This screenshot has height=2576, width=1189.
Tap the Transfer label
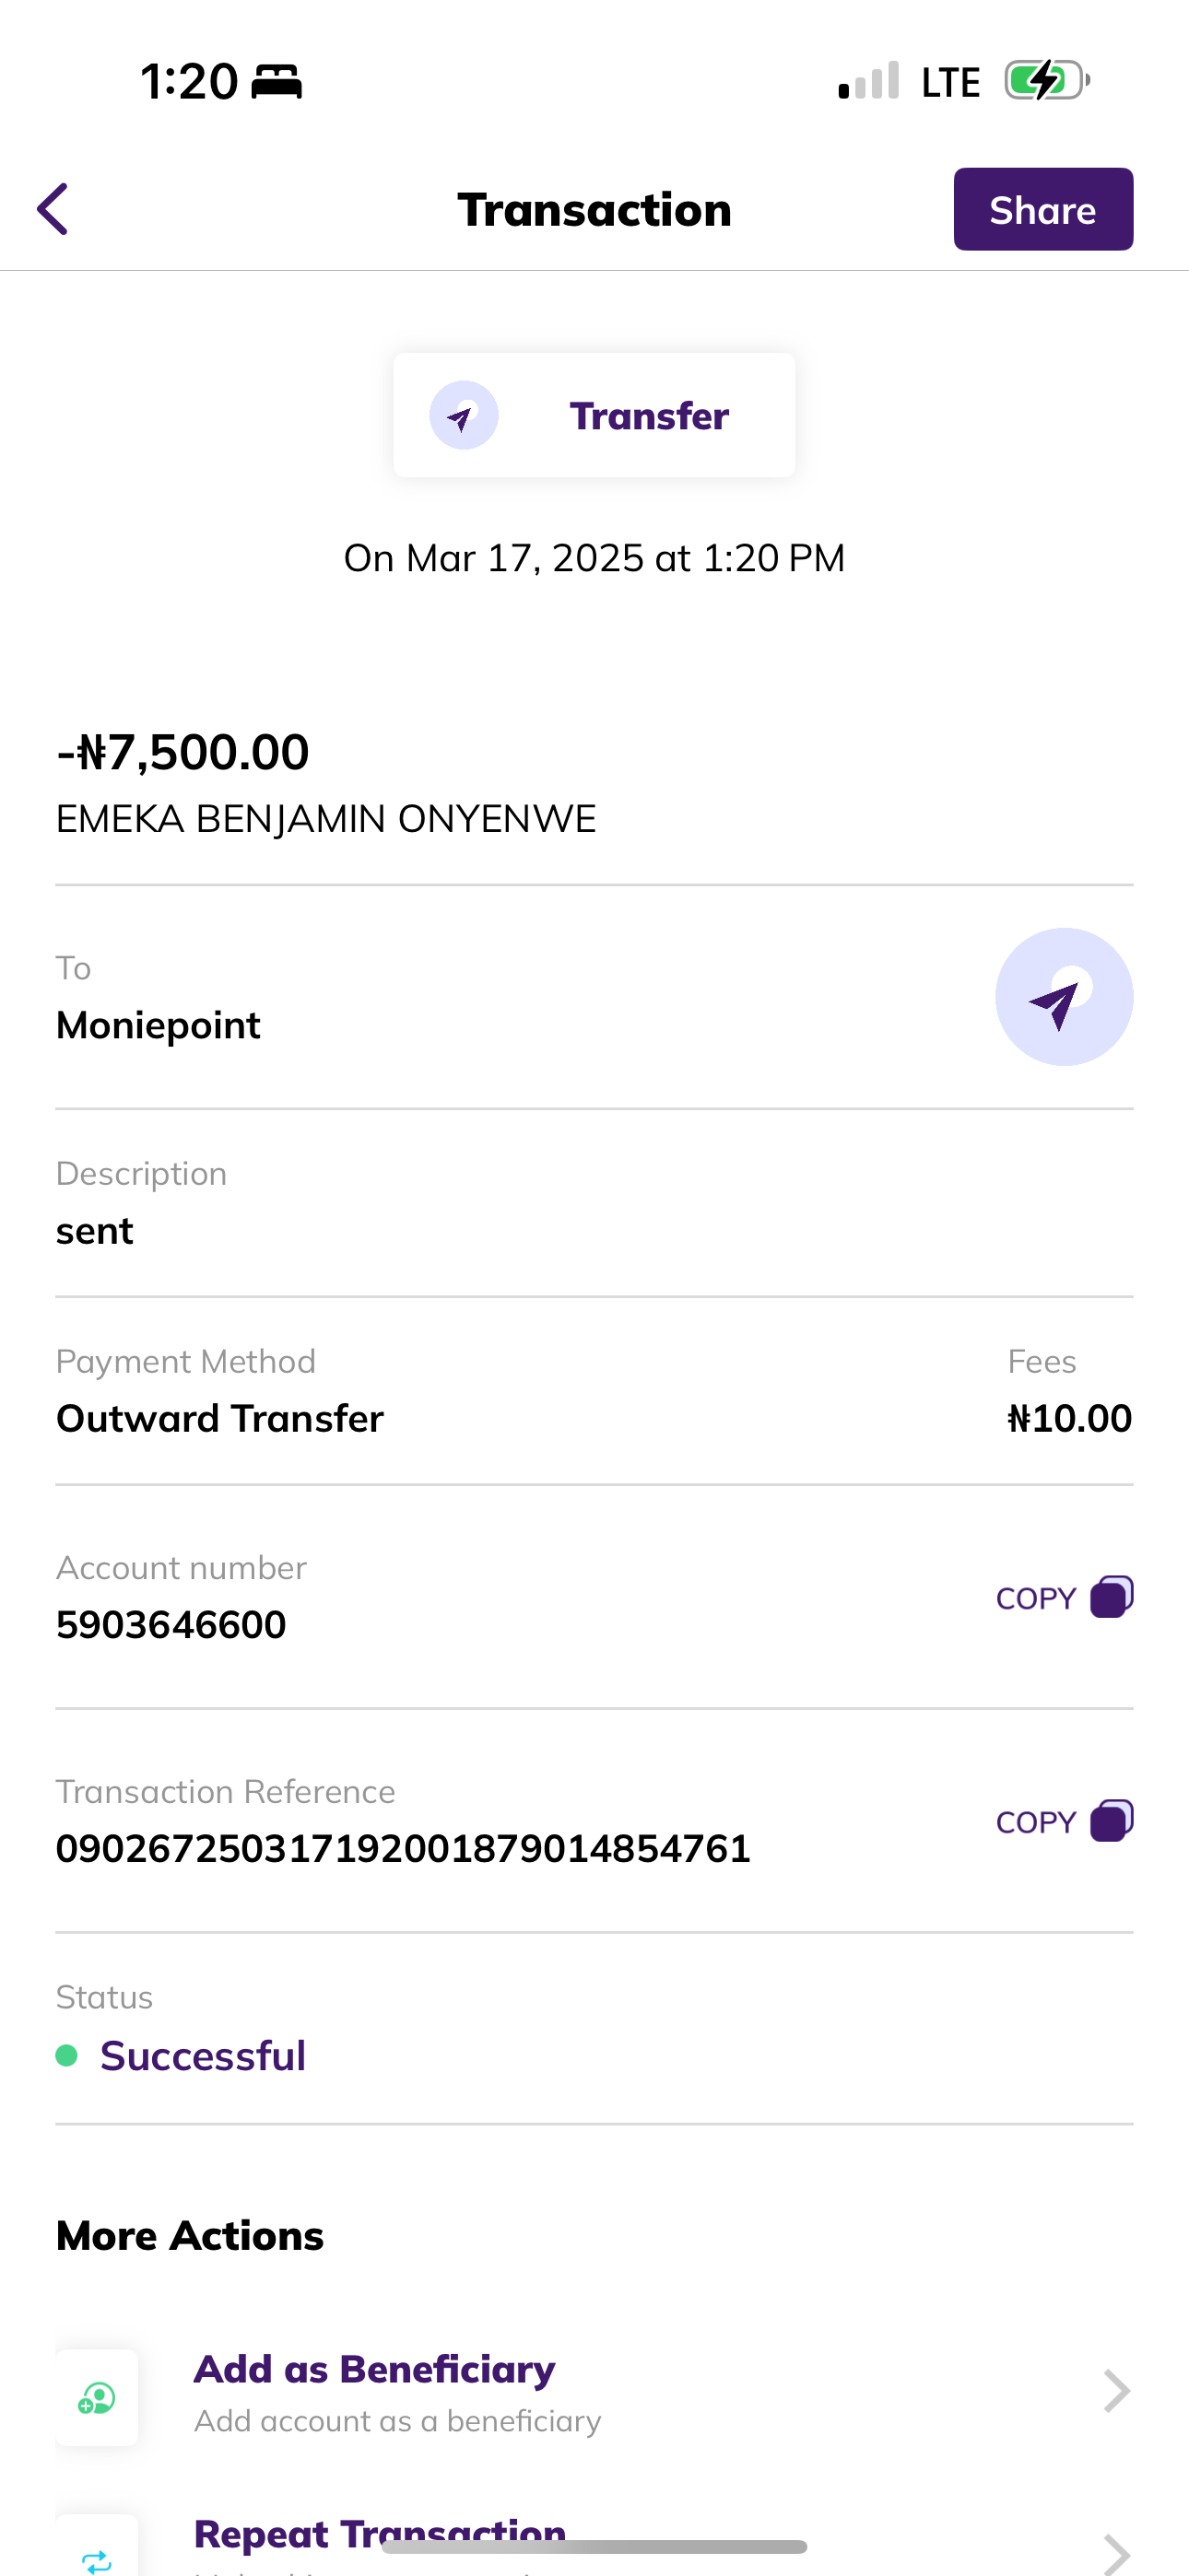[649, 416]
